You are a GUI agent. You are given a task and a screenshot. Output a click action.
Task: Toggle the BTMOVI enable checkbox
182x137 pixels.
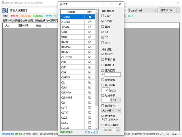90,47
